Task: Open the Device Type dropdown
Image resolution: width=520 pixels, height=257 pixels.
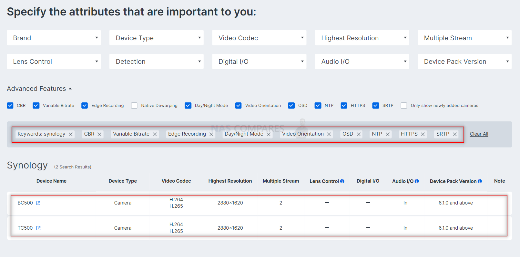Action: [x=157, y=38]
